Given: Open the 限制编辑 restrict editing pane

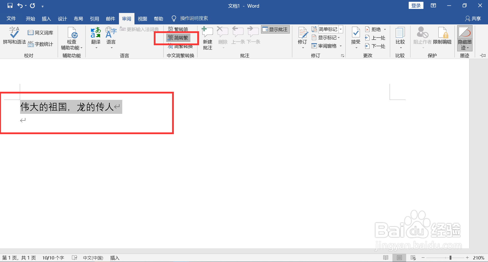Looking at the screenshot, I should [x=442, y=36].
